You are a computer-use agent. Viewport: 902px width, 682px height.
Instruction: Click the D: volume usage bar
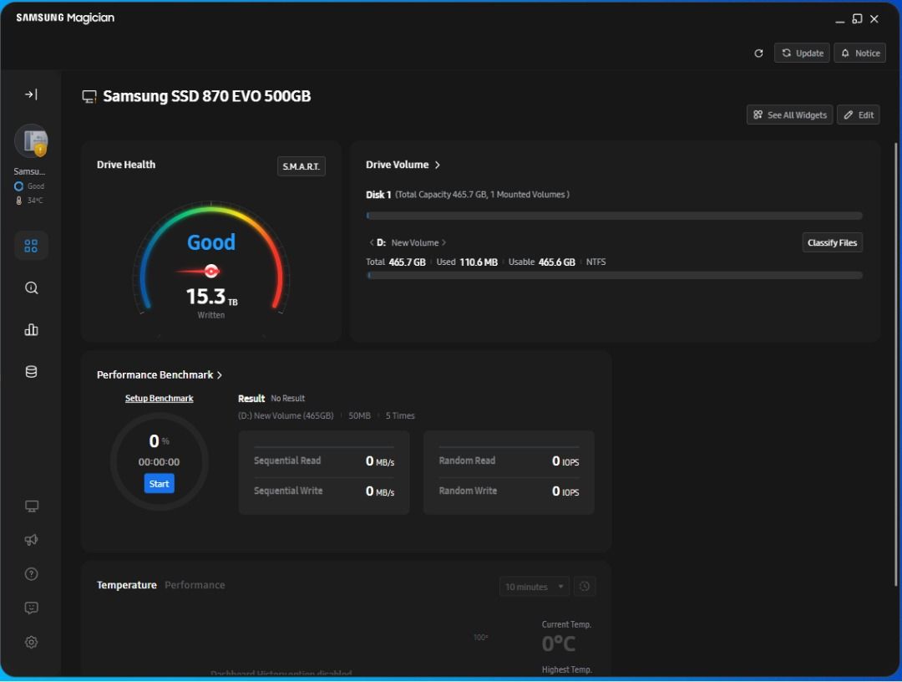[615, 276]
